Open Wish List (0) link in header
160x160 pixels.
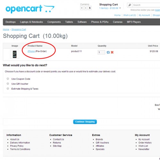tap(130, 15)
